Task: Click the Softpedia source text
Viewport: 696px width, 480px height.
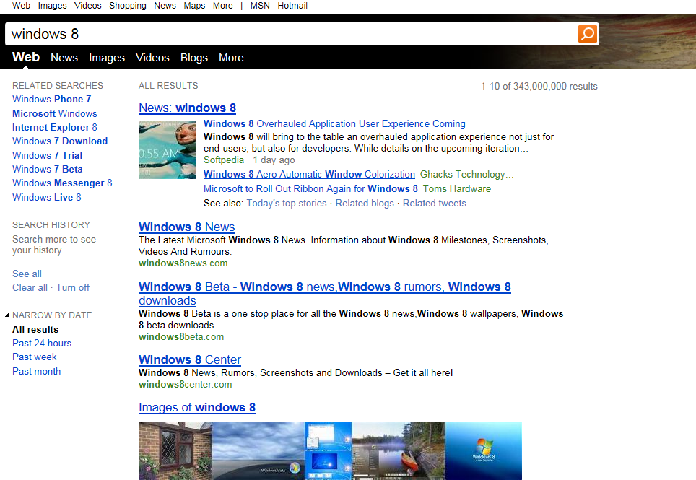Action: coord(224,160)
